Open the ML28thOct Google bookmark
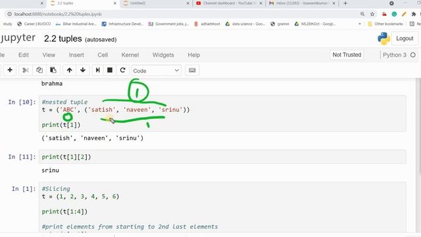The width and height of the screenshot is (421, 237). (x=315, y=24)
